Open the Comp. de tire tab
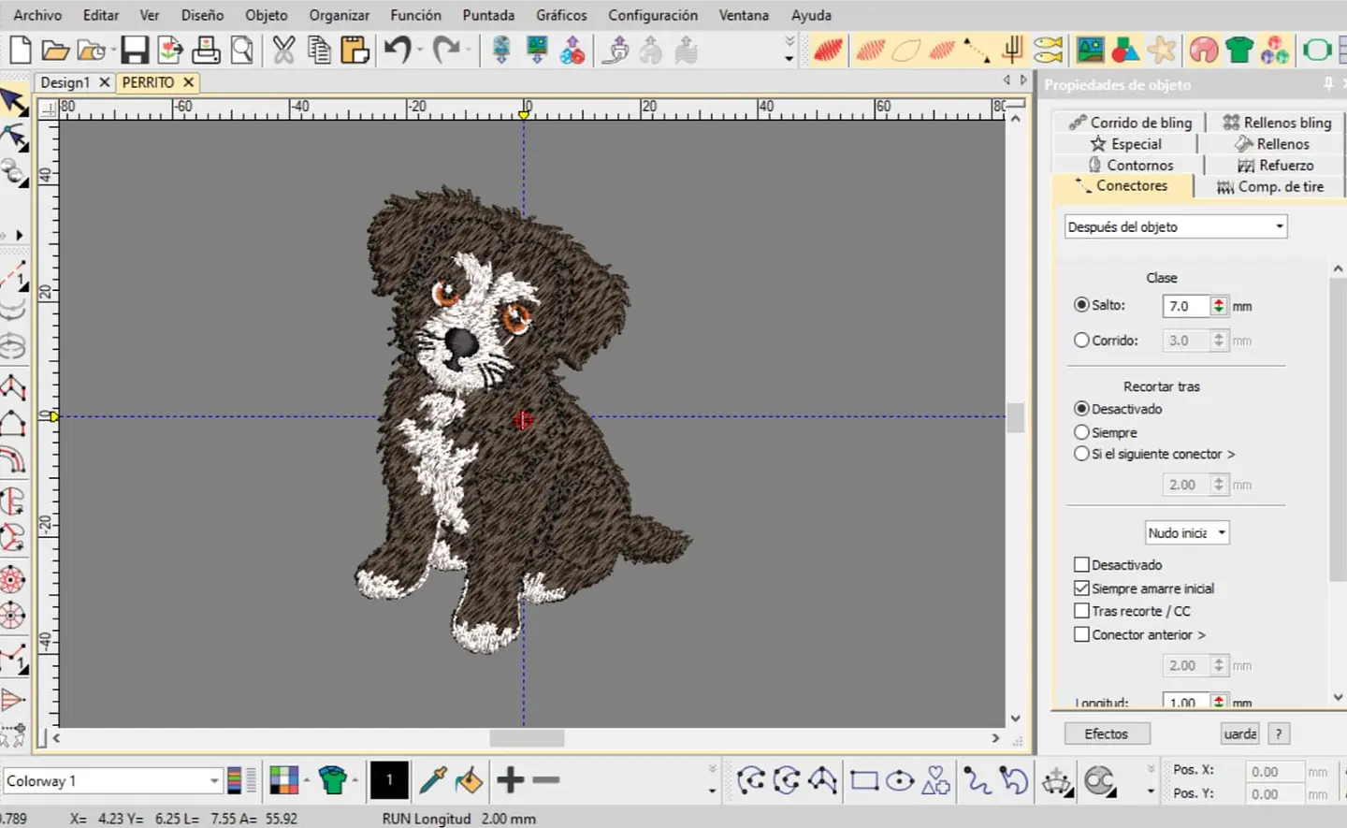Viewport: 1347px width, 828px height. click(1270, 187)
